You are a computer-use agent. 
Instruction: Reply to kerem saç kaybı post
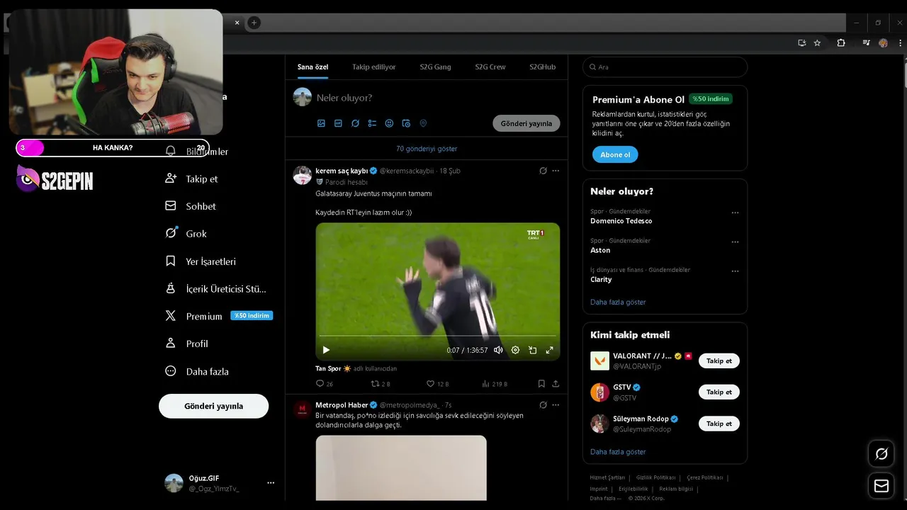click(x=324, y=384)
